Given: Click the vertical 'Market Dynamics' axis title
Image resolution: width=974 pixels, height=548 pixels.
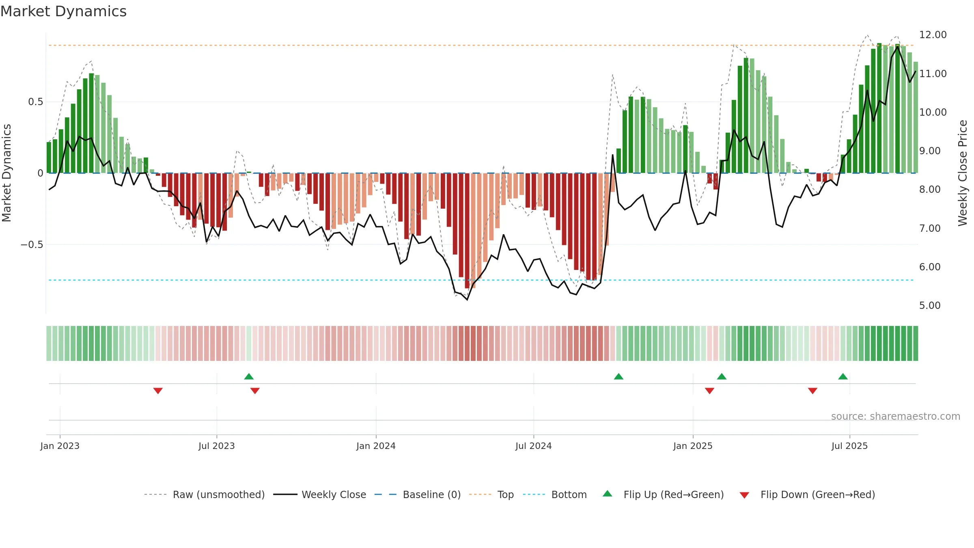Looking at the screenshot, I should pos(6,173).
